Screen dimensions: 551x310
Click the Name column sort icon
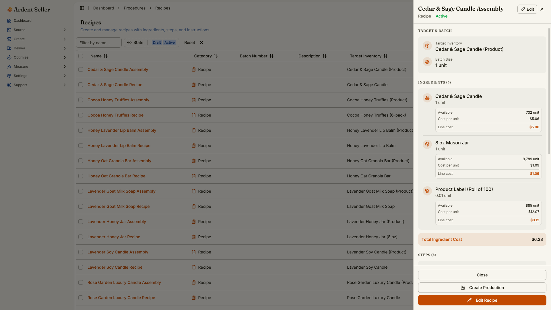[106, 56]
